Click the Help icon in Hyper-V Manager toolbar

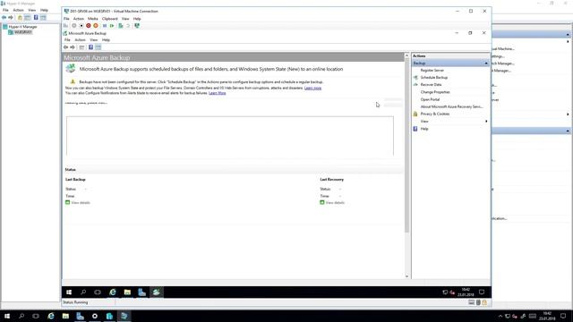click(36, 17)
